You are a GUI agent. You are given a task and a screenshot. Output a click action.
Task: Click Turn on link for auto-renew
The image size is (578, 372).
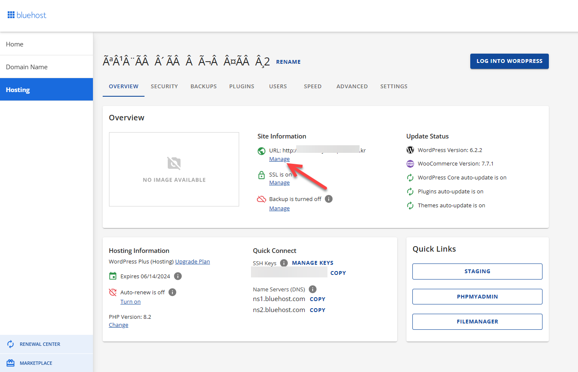[131, 302]
